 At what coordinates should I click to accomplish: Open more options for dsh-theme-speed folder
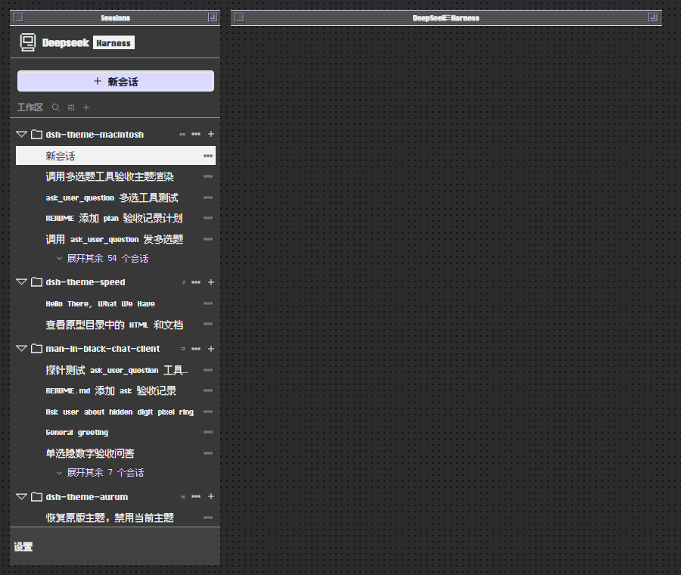pyautogui.click(x=196, y=282)
